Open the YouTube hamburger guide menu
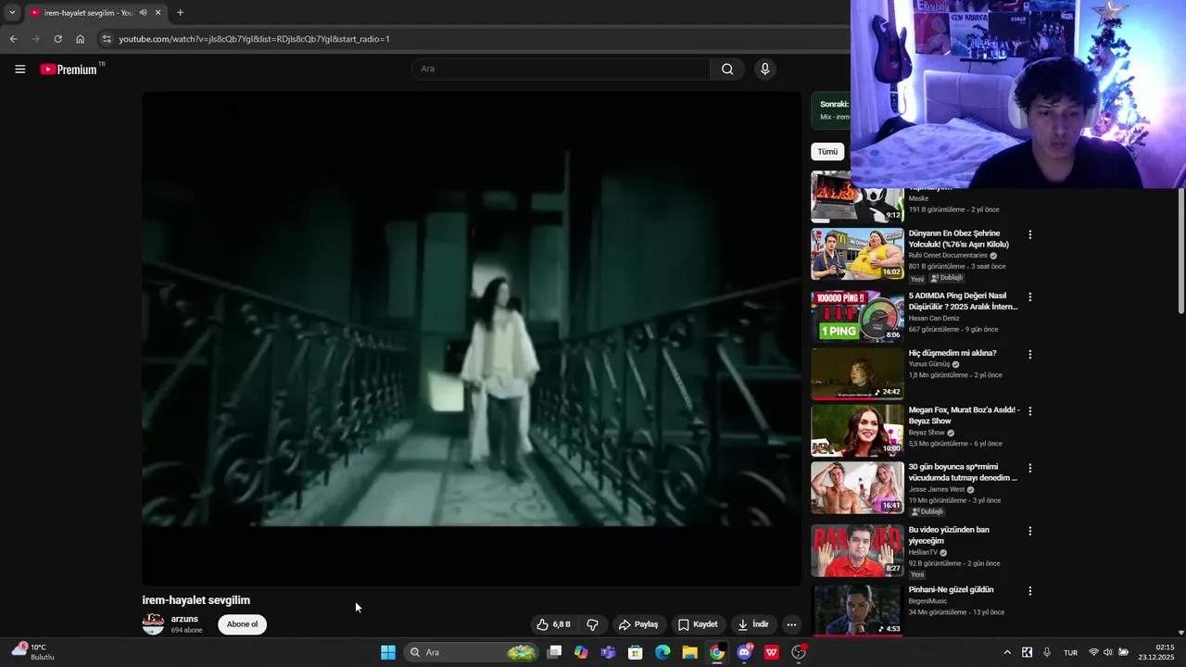Screen dimensions: 1186x667 pyautogui.click(x=19, y=69)
